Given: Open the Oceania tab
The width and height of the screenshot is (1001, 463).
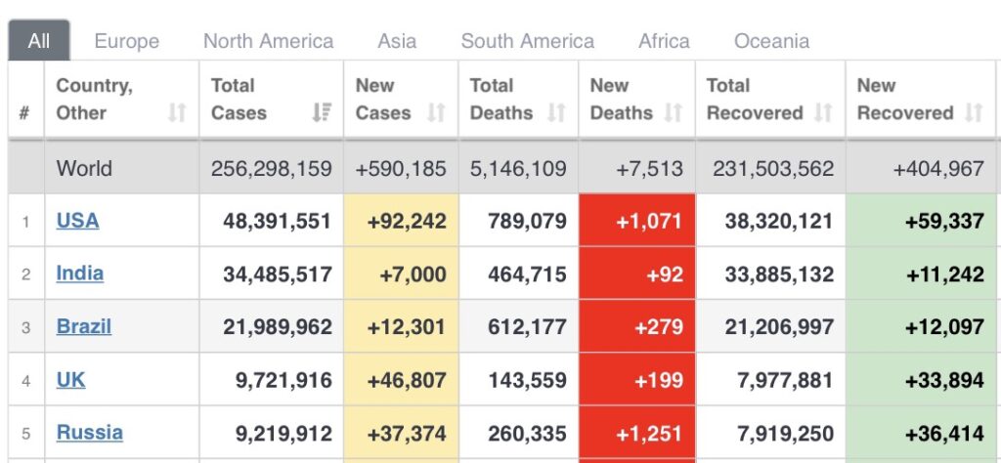Looking at the screenshot, I should [771, 41].
